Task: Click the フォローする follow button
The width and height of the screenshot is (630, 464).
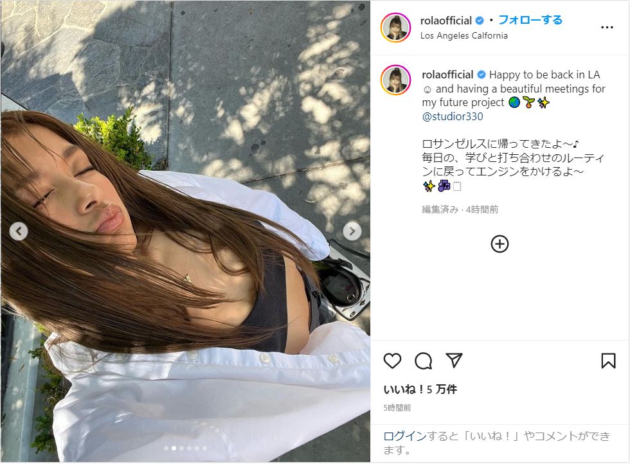Action: tap(530, 20)
